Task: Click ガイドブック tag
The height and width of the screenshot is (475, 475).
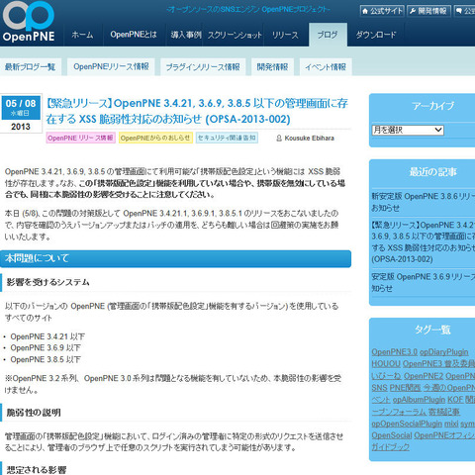Action: (391, 447)
